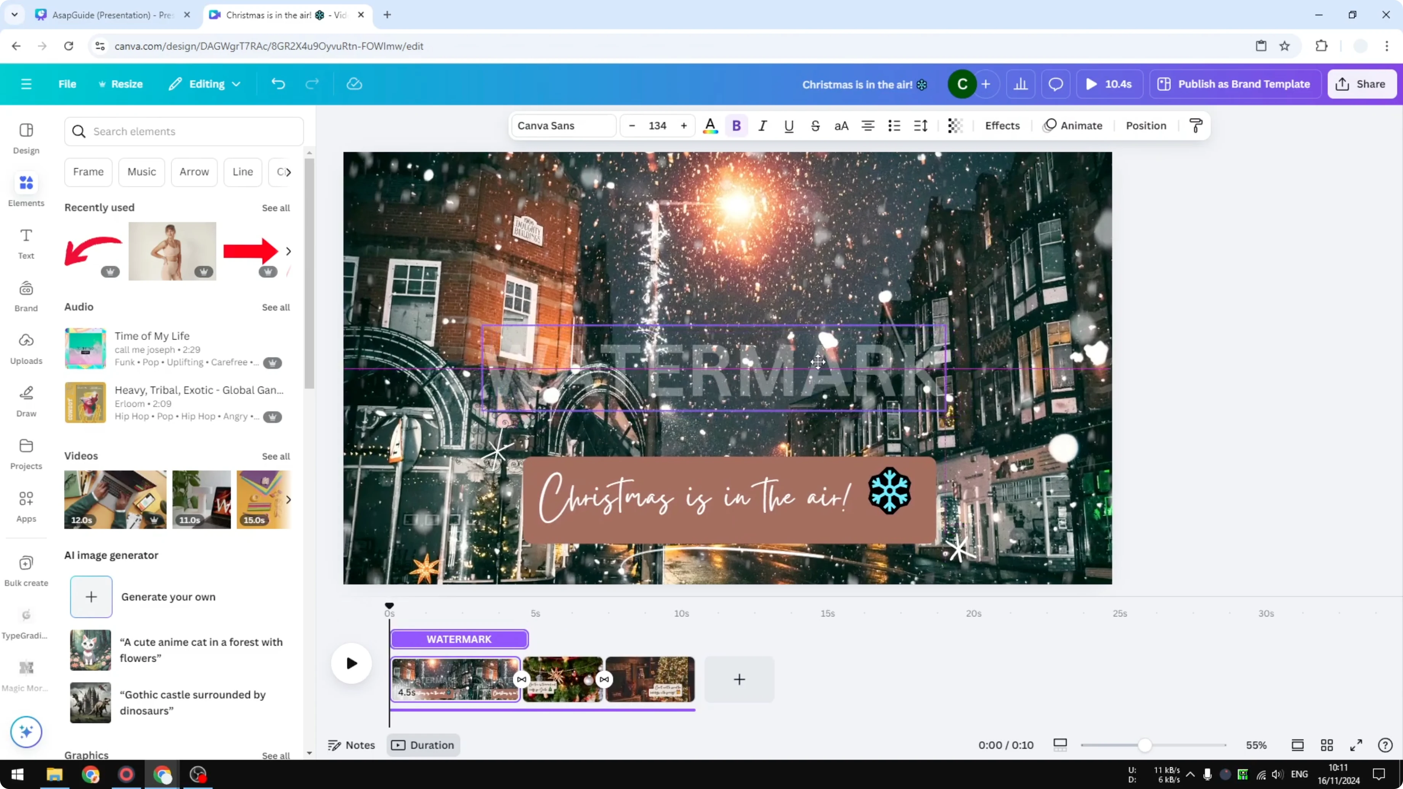Toggle uppercase with the aA button

click(x=841, y=125)
